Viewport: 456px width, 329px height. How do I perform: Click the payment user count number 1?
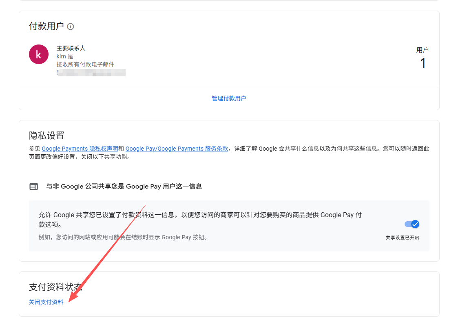(x=423, y=63)
